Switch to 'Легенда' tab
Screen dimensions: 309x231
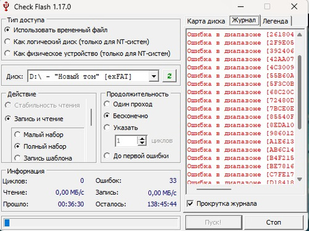coord(276,21)
